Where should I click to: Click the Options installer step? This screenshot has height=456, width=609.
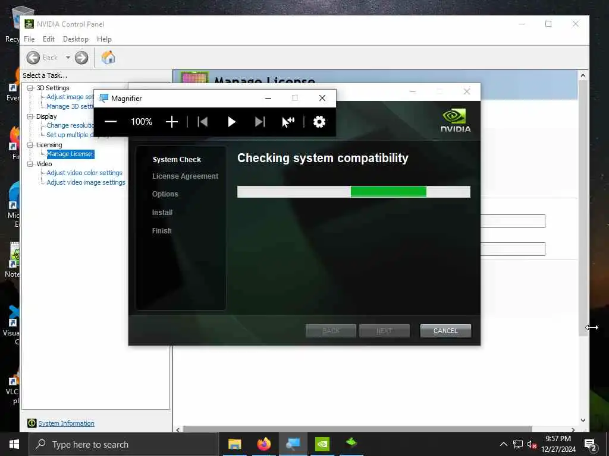point(165,194)
